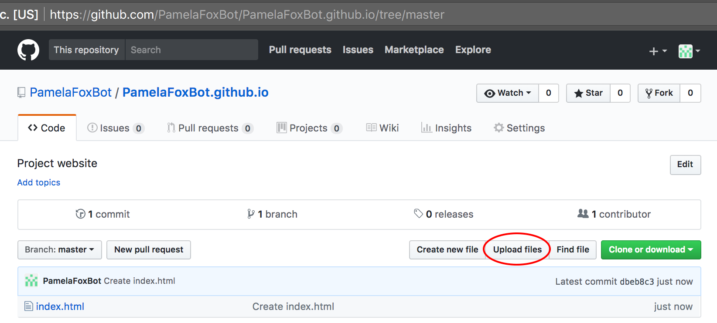Switch to the Projects tab

point(310,128)
